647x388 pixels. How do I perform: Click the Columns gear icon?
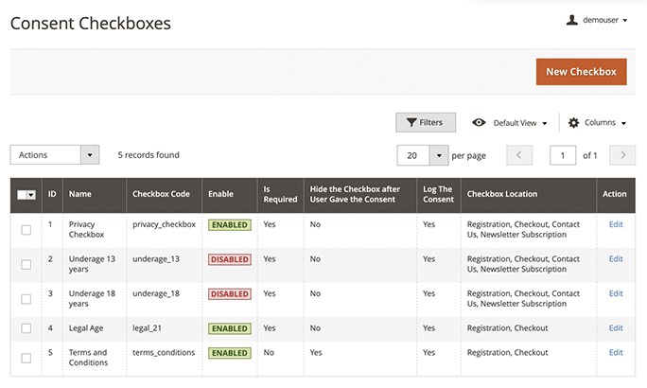574,123
